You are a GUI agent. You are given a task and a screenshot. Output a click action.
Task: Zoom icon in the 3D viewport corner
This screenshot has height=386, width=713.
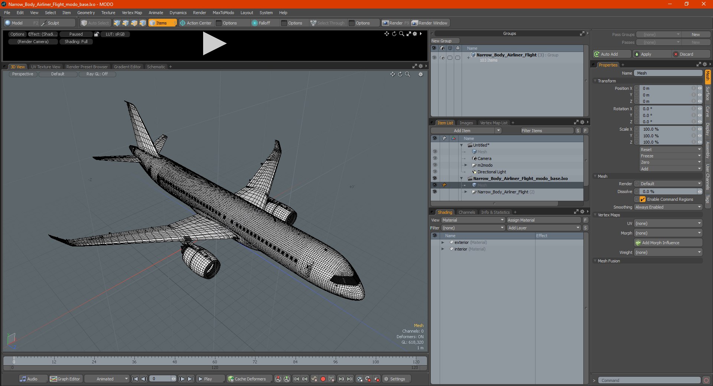(408, 74)
